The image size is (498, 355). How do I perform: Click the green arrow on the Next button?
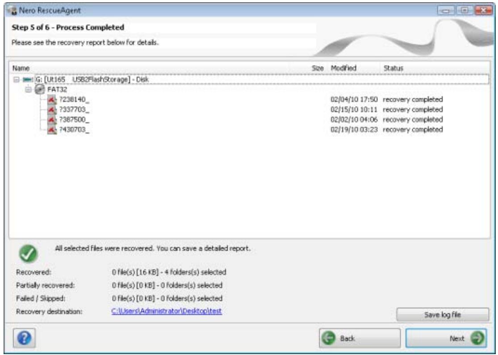(477, 338)
